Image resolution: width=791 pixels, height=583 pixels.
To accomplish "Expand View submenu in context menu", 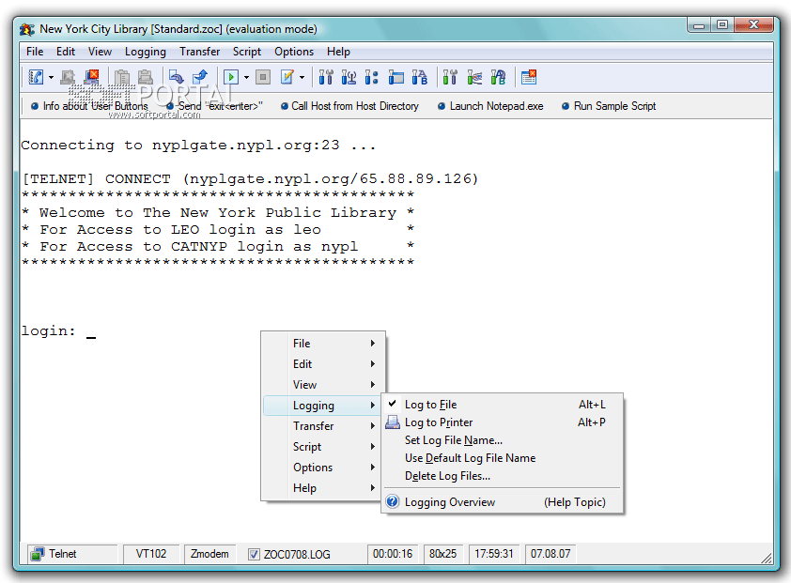I will 323,385.
